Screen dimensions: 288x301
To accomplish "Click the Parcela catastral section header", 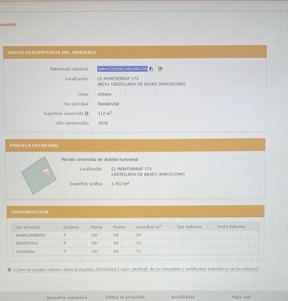I will [x=34, y=145].
